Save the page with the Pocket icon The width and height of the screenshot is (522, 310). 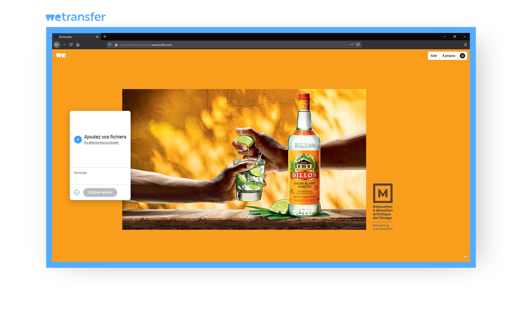[358, 45]
